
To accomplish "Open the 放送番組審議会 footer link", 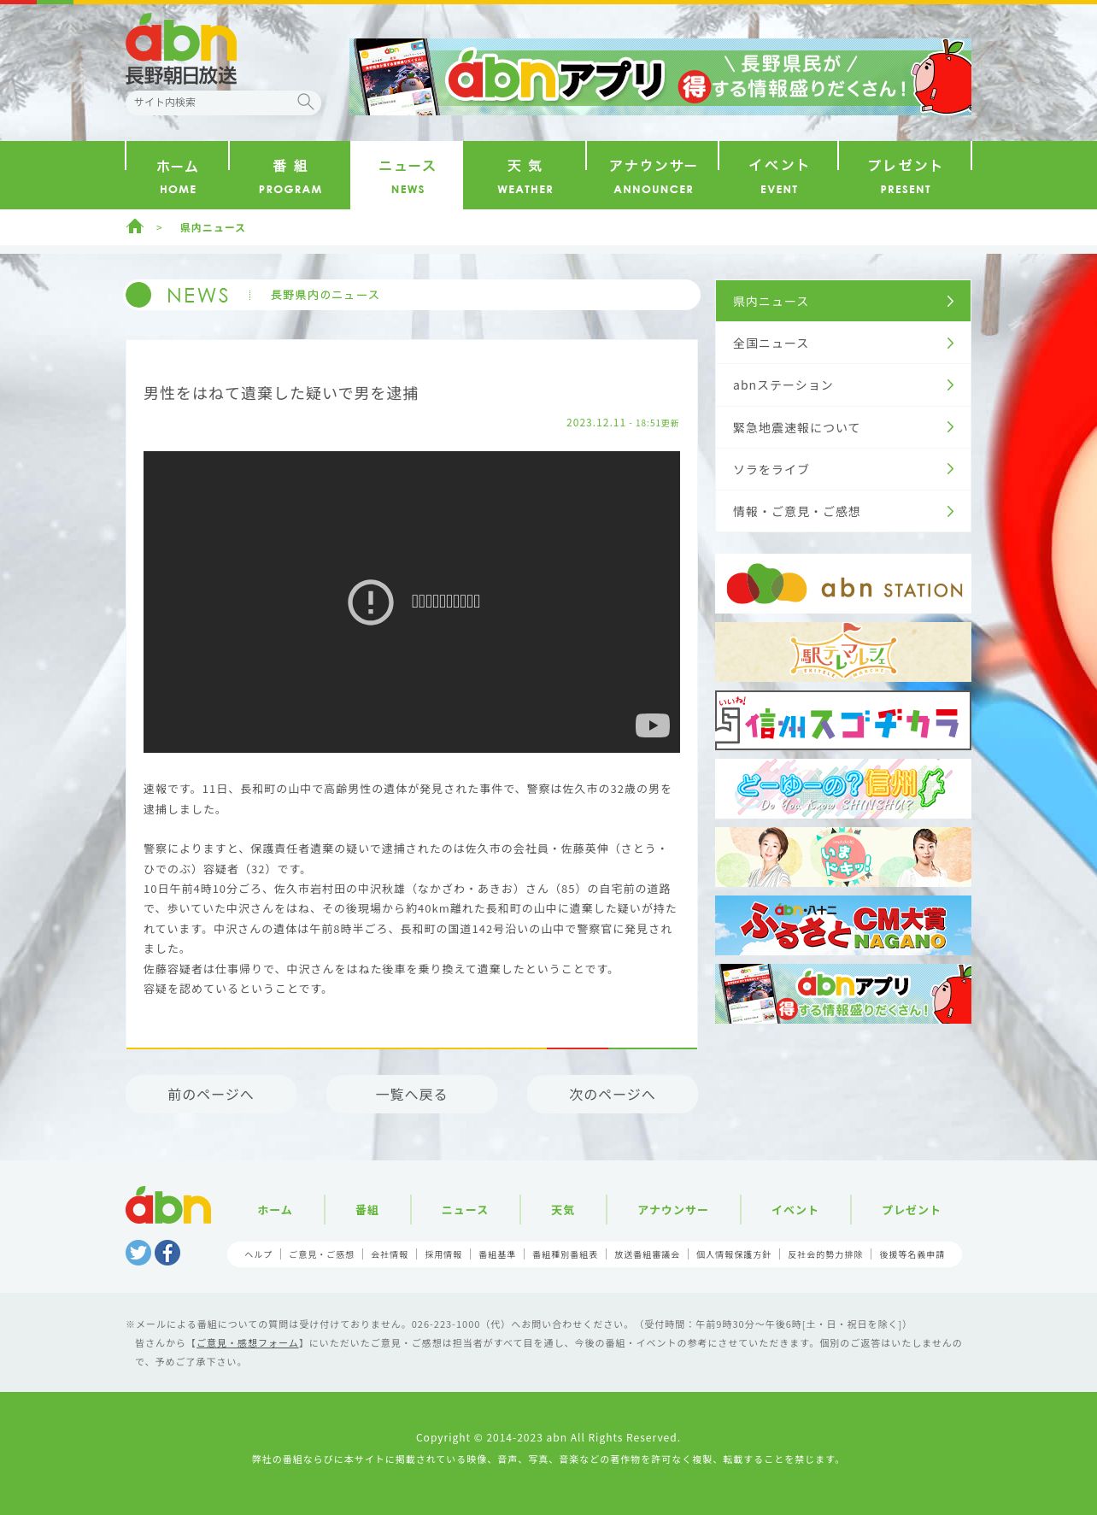I will pos(647,1254).
